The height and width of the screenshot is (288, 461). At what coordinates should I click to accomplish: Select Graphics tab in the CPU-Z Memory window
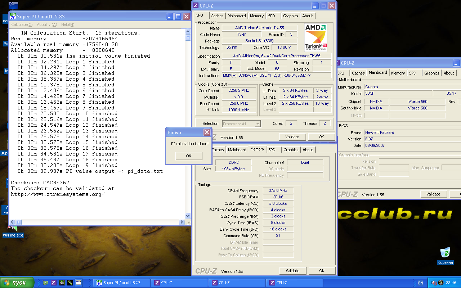(291, 150)
